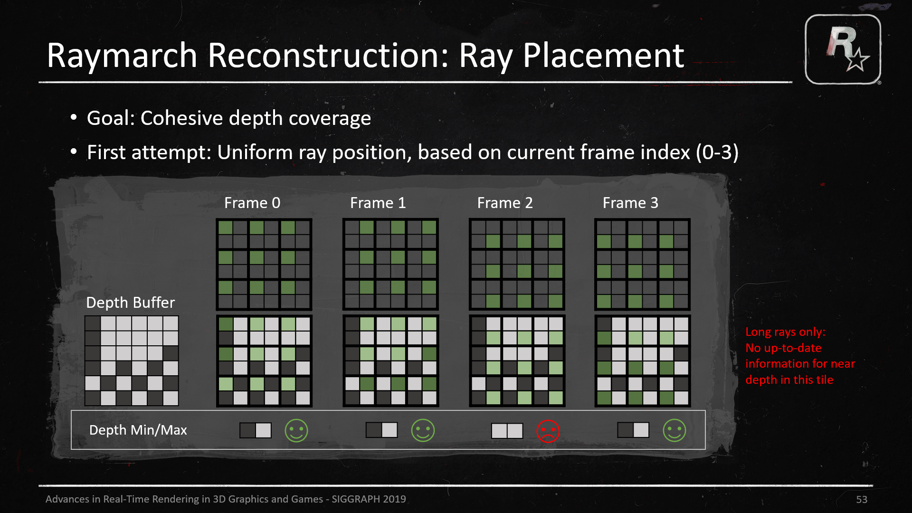Click the 'Goal: Cohesive depth coverage' bullet
Screen dimensions: 912x513
click(228, 118)
